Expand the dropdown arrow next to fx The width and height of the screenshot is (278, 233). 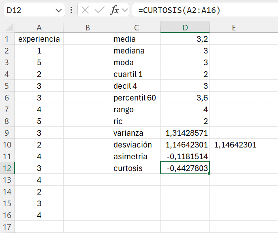[125, 10]
